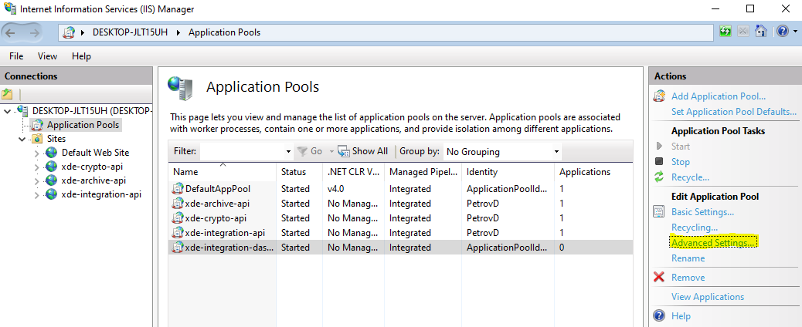Click the Sites folder icon in tree
This screenshot has width=802, height=327.
[37, 139]
